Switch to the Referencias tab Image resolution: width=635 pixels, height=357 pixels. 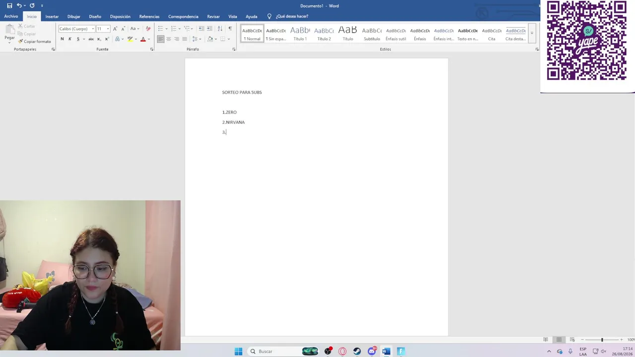[x=149, y=16]
